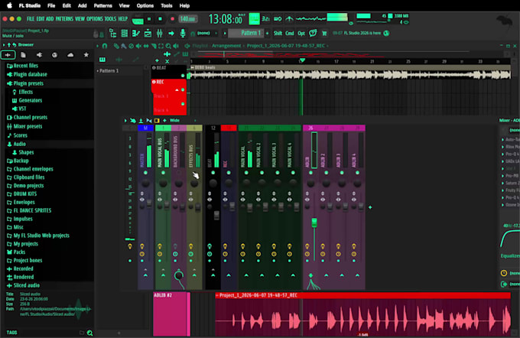520x338 pixels.
Task: Select the plugin icon tab in Browser
Action: [x=39, y=55]
